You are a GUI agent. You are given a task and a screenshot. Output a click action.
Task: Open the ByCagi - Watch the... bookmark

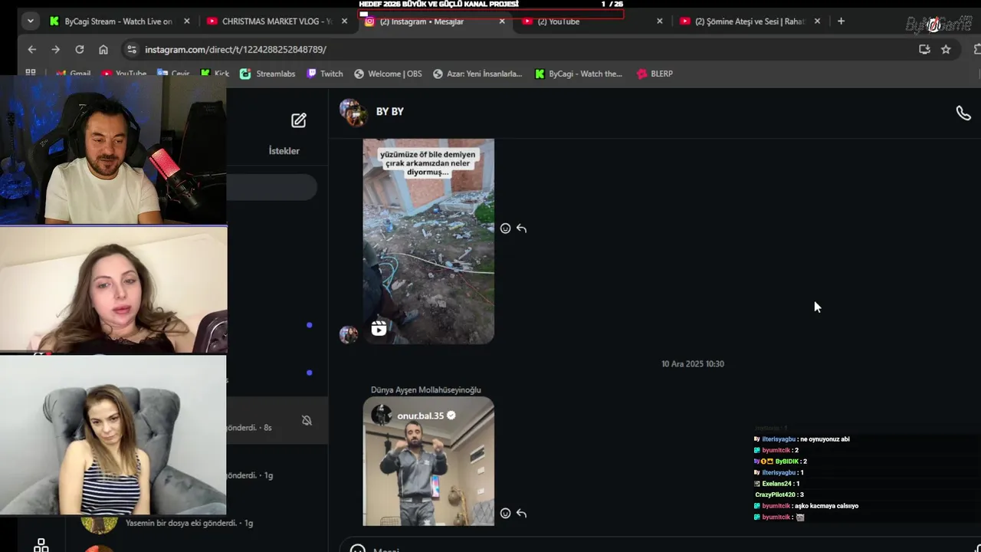coord(579,74)
